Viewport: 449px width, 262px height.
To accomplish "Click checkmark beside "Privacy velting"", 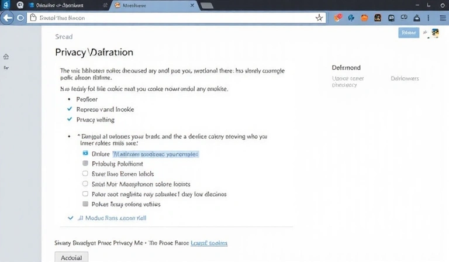I will point(70,119).
